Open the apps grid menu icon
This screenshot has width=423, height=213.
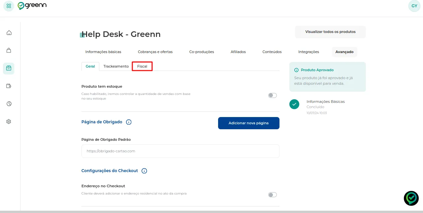(x=9, y=6)
